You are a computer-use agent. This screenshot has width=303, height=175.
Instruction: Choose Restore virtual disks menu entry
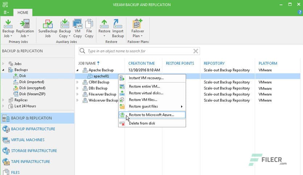pos(152,93)
